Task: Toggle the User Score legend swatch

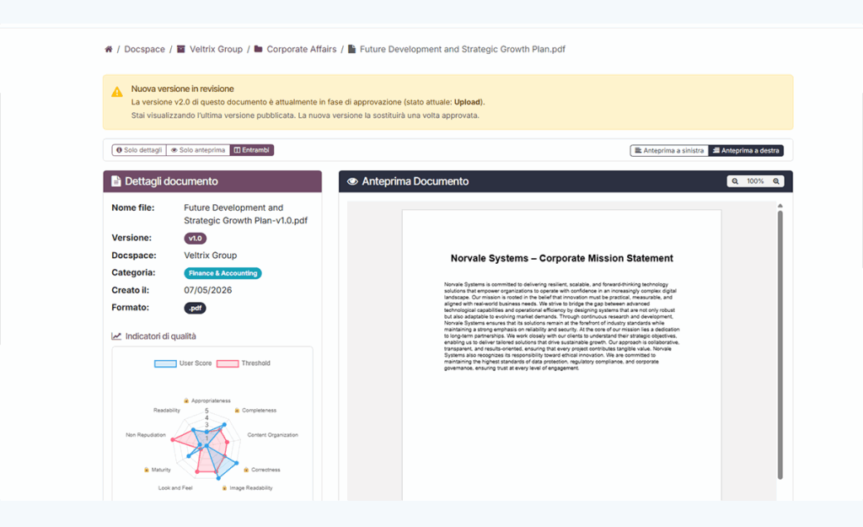Action: pyautogui.click(x=165, y=363)
